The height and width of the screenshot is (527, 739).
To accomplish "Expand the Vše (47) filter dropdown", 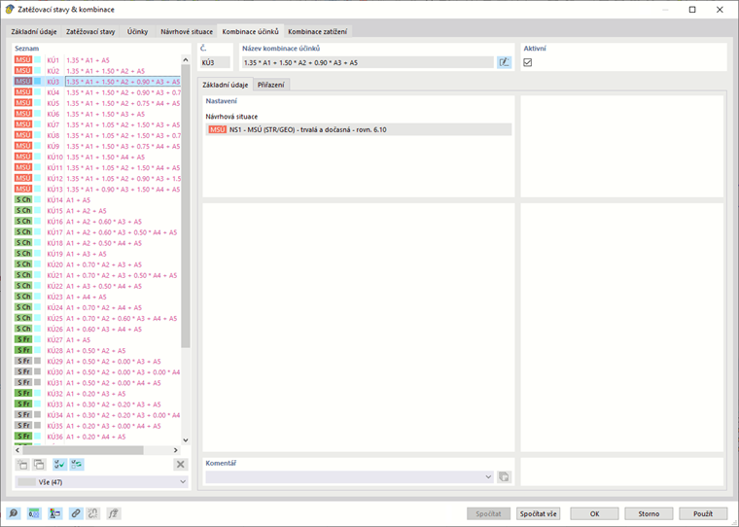I will point(183,481).
